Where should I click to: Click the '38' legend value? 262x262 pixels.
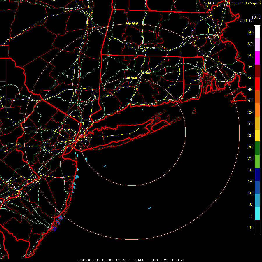tap(250, 112)
